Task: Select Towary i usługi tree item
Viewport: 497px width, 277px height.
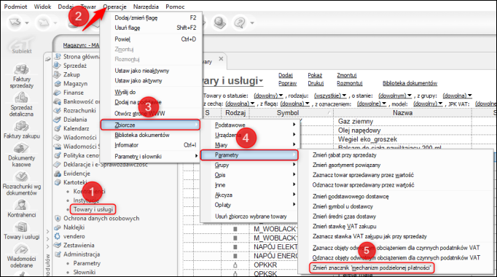Action: [93, 209]
